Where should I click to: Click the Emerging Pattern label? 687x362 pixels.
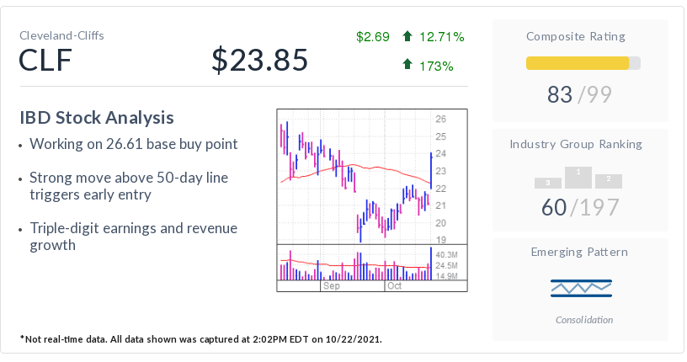pyautogui.click(x=579, y=252)
